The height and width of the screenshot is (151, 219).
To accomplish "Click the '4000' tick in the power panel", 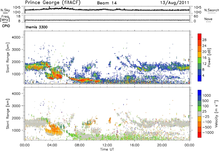I will 16,37.
